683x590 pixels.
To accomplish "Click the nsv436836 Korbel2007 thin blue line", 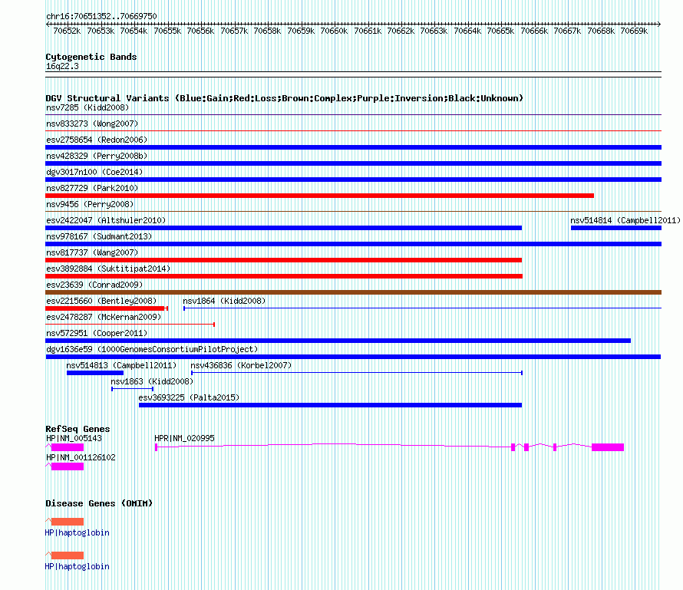I will (357, 373).
